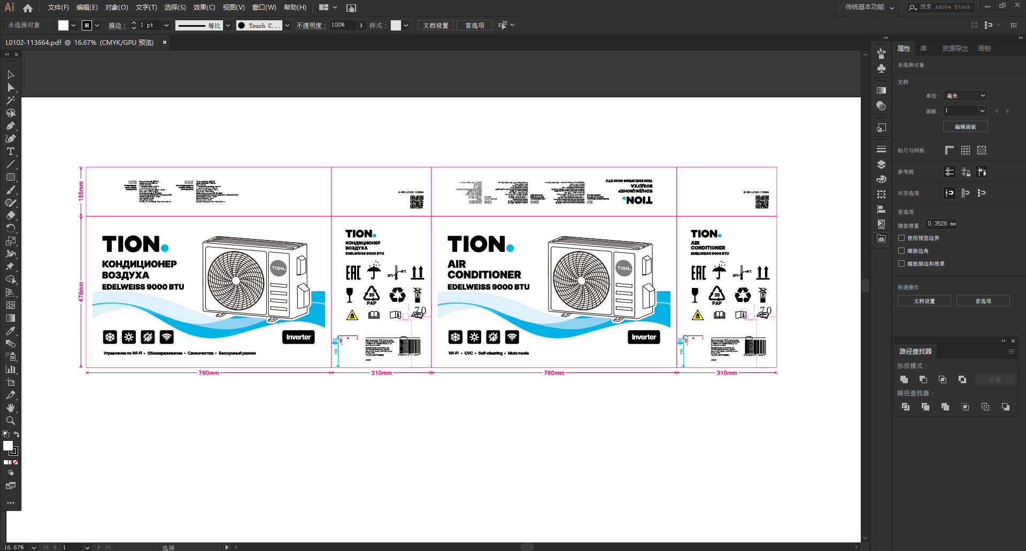
Task: Select the Direct Selection tool
Action: (11, 88)
